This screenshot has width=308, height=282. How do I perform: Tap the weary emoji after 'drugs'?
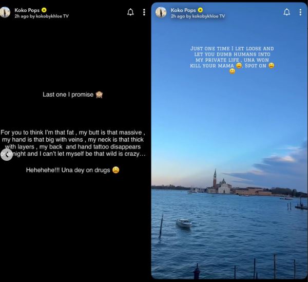click(115, 170)
